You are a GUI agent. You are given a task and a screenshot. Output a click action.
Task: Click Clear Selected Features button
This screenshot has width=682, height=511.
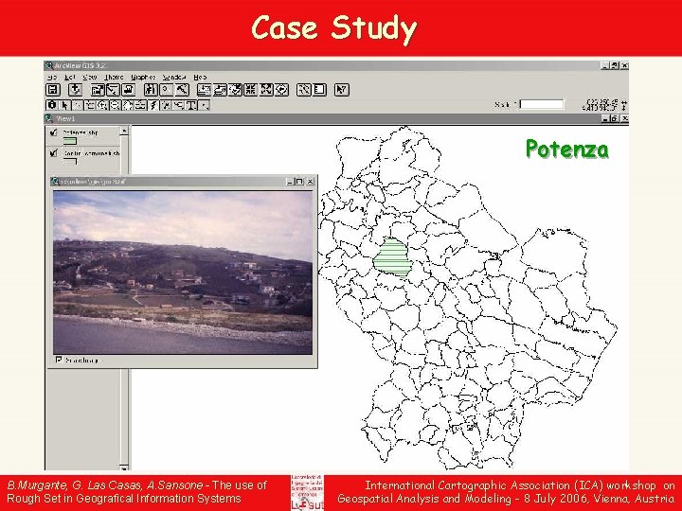click(319, 90)
